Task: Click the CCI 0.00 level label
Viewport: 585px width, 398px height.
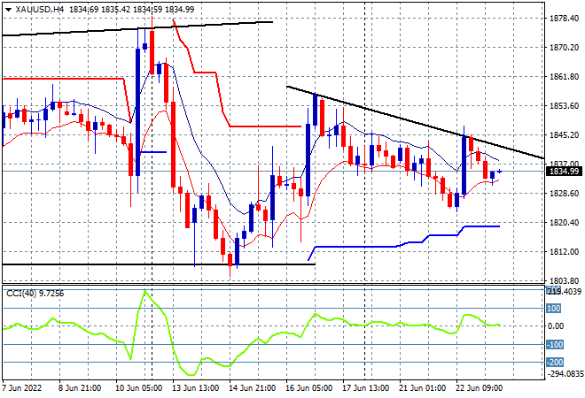Action: pyautogui.click(x=556, y=326)
